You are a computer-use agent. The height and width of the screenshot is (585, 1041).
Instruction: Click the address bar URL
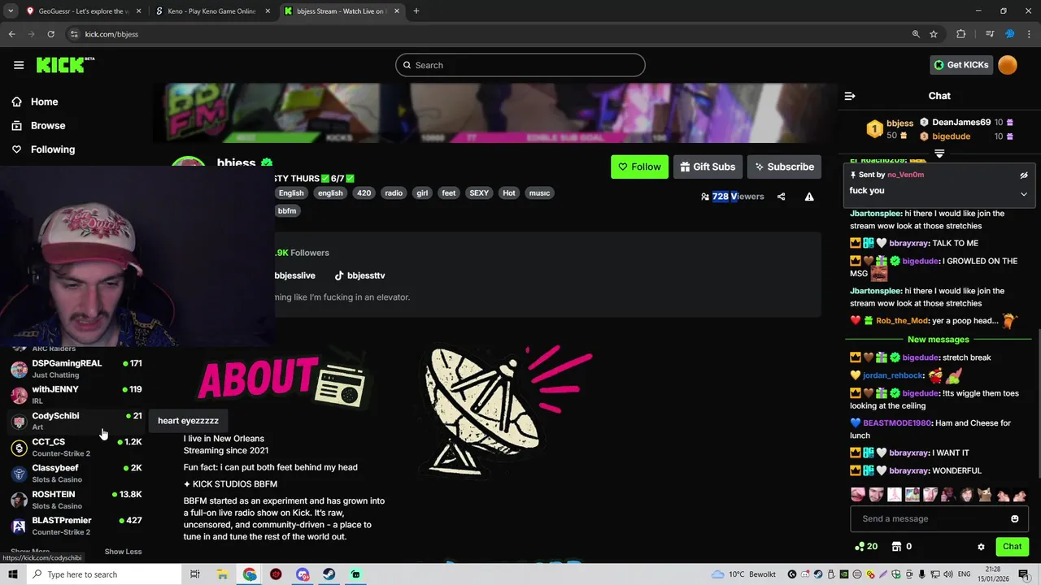[x=111, y=34]
